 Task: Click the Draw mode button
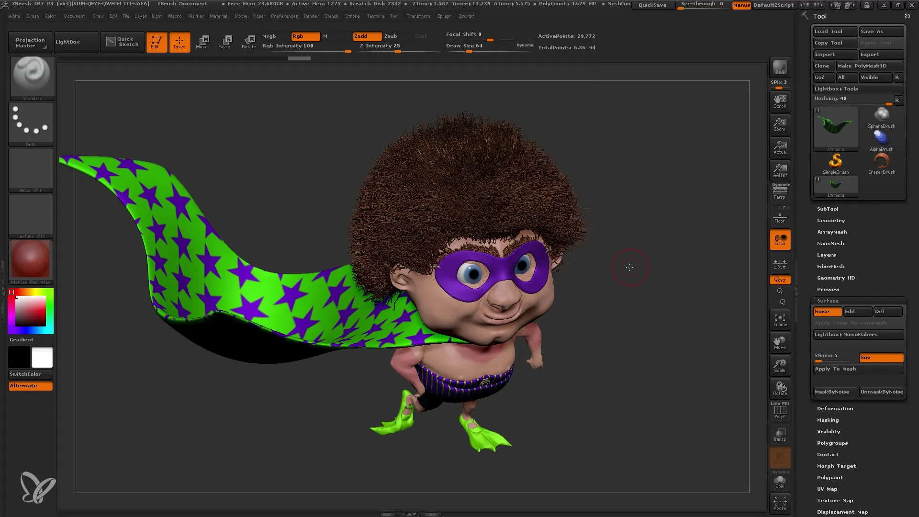coord(179,41)
